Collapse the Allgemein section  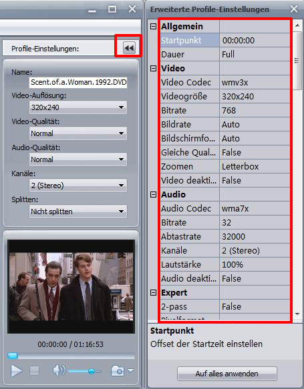(154, 26)
